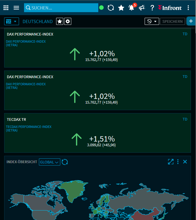Expand the dashboard layout dropdown
Viewport: 196px width, 220px height.
point(12,21)
